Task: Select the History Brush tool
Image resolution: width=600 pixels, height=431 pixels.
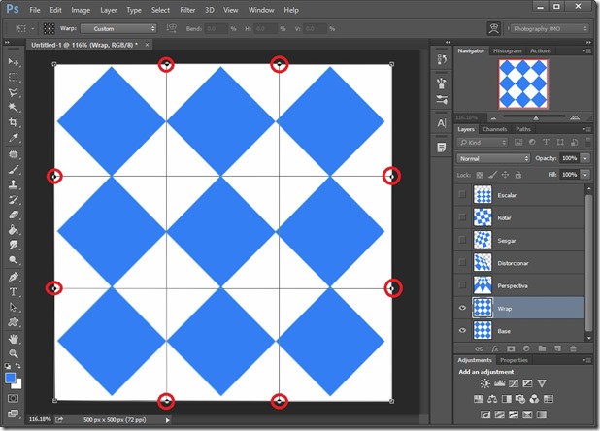Action: [x=14, y=200]
